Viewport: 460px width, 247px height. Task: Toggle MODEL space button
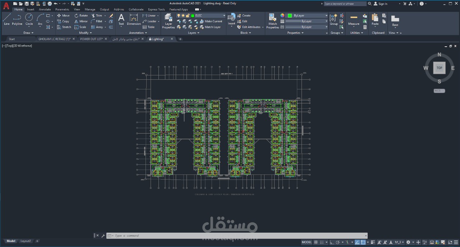tap(307, 242)
